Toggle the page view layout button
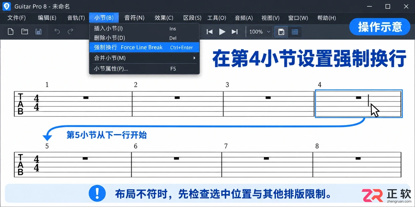Viewport: 415px width, 207px height. pyautogui.click(x=281, y=32)
